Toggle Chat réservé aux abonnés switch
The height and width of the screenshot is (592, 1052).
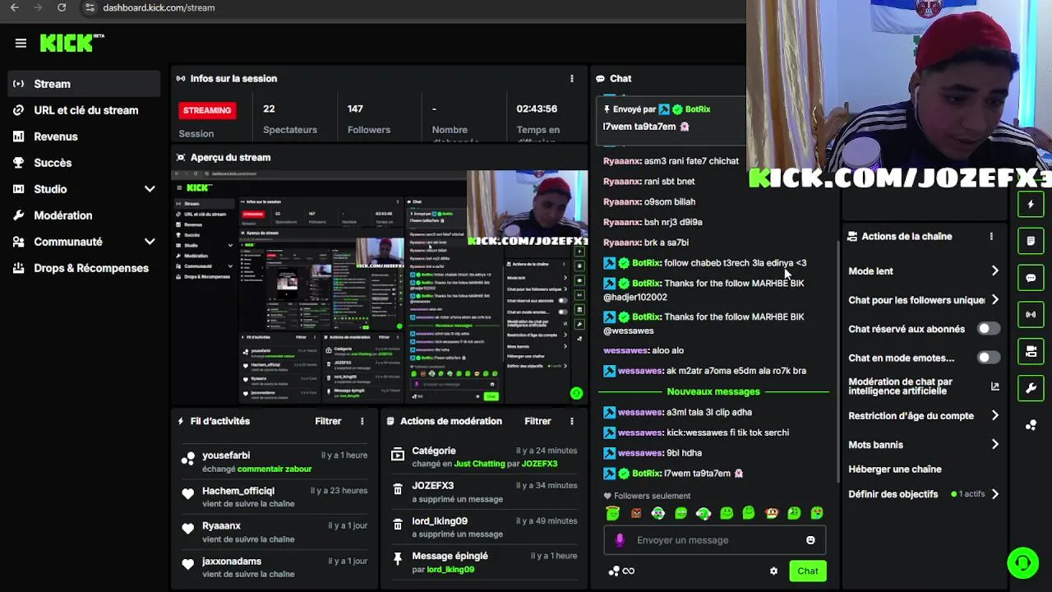coord(989,329)
